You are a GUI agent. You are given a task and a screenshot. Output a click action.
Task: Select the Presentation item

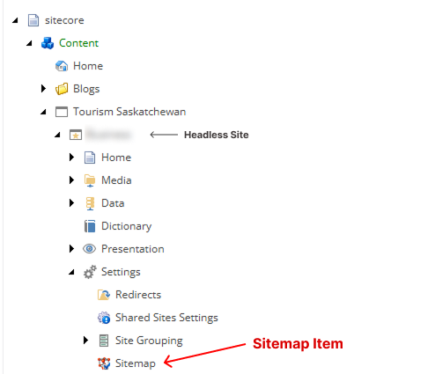[x=133, y=249]
